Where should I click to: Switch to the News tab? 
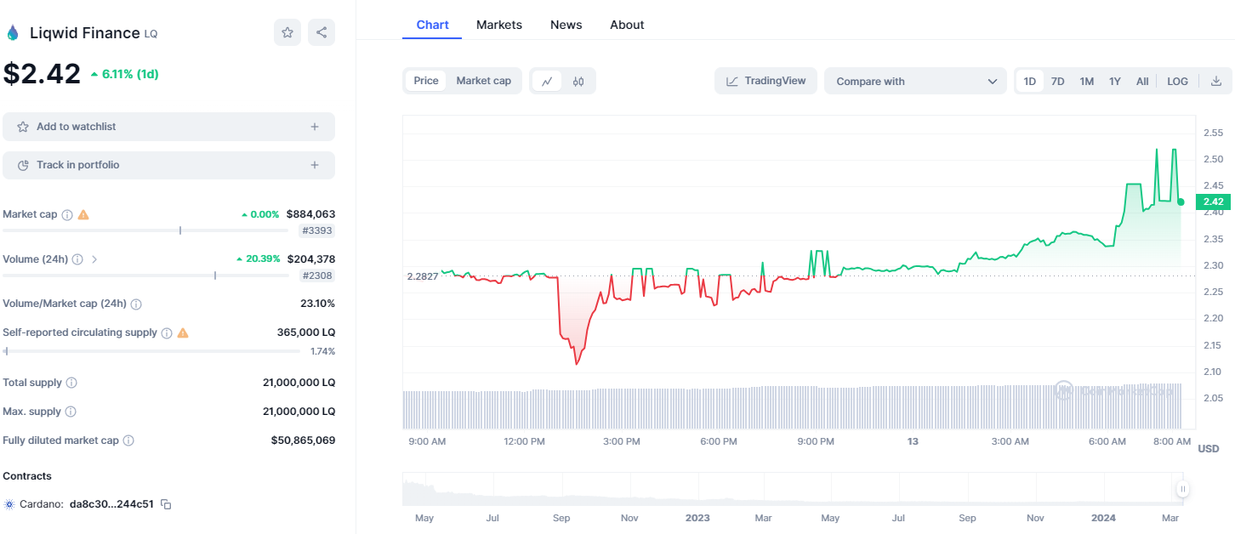(566, 25)
